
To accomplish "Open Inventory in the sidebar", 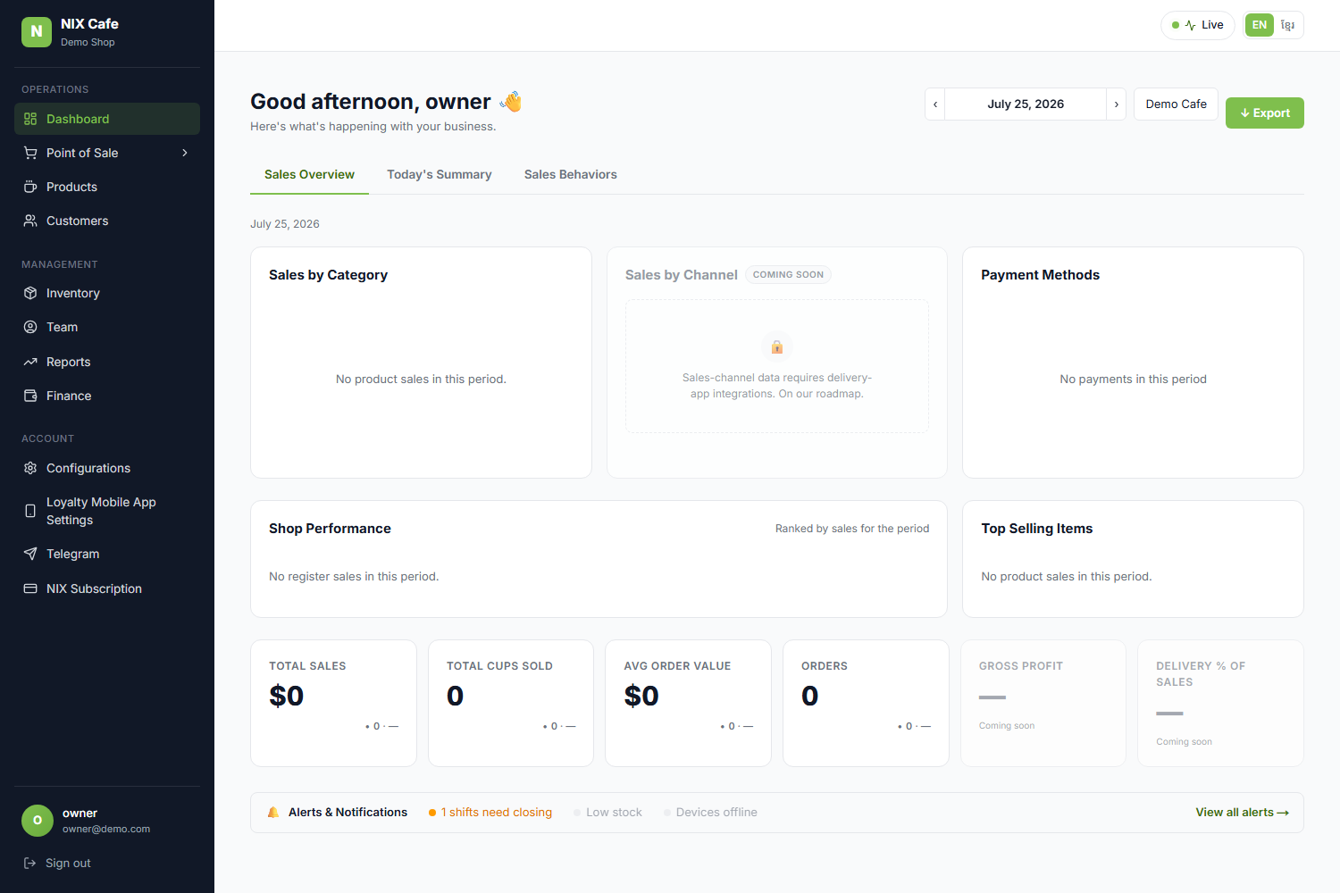I will (107, 293).
